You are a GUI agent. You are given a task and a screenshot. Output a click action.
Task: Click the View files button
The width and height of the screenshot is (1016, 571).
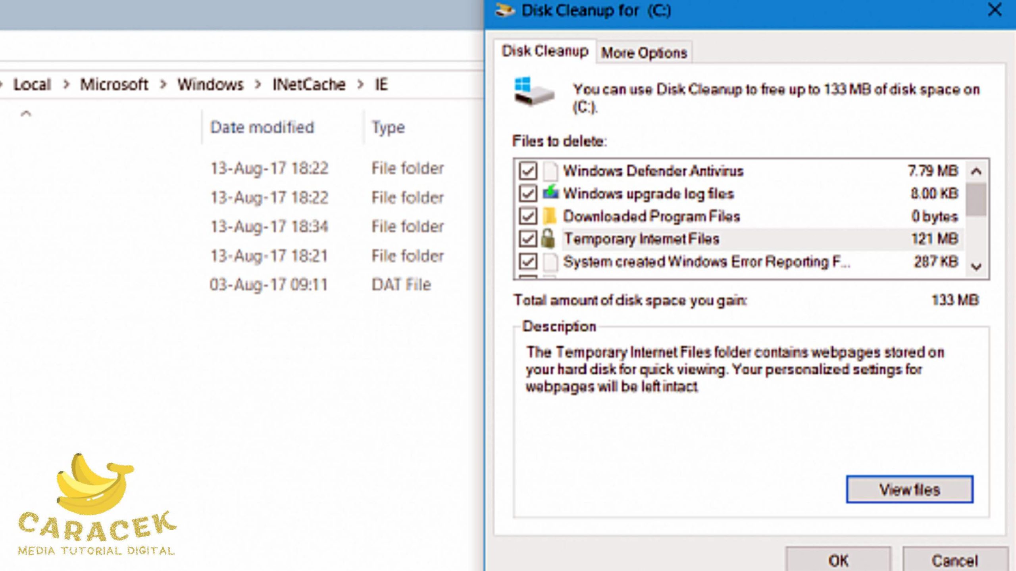(910, 490)
